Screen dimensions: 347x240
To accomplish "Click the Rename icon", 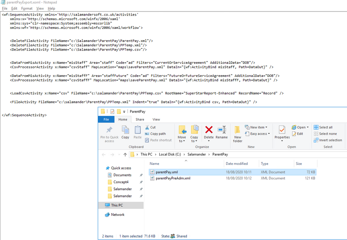I will 221,130.
